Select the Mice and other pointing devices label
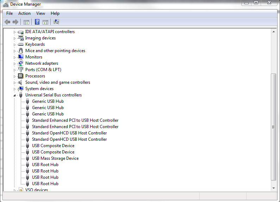The width and height of the screenshot is (280, 202). (x=55, y=51)
